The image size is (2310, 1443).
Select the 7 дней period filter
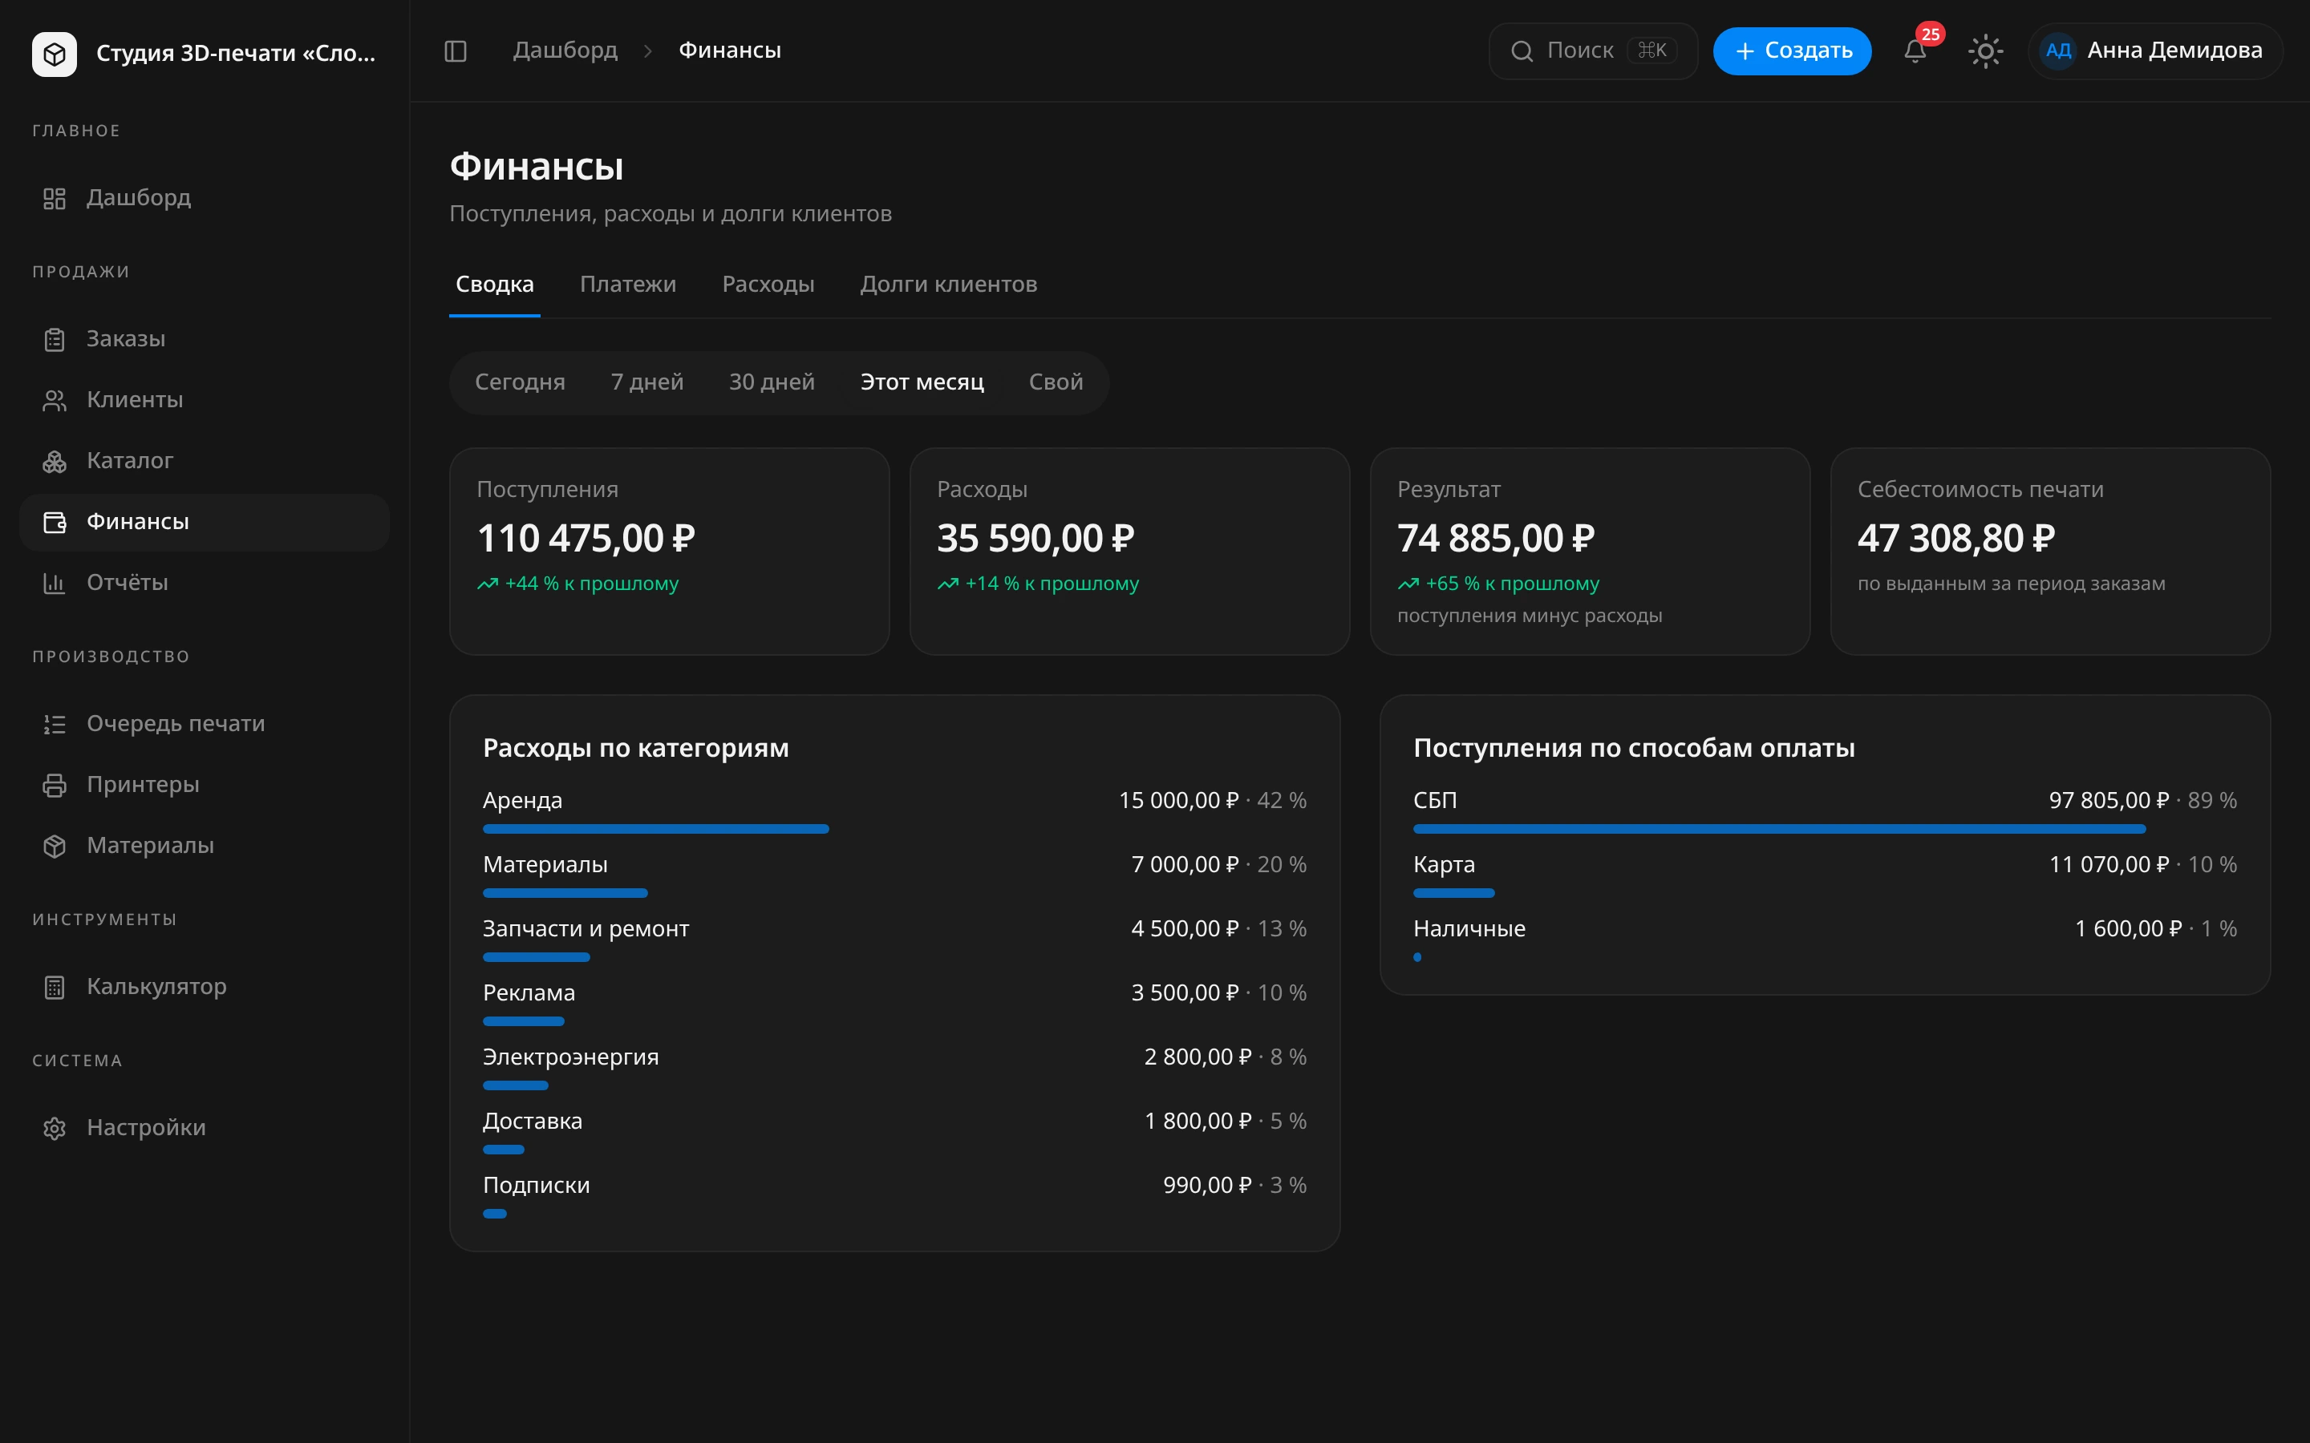[647, 382]
